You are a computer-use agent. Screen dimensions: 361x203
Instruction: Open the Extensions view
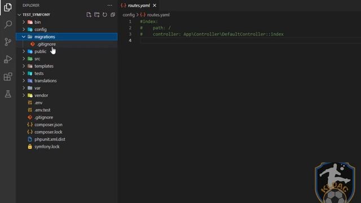tap(8, 77)
